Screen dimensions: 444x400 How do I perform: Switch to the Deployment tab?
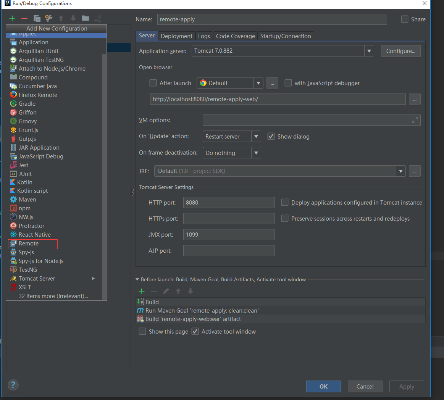tap(176, 36)
